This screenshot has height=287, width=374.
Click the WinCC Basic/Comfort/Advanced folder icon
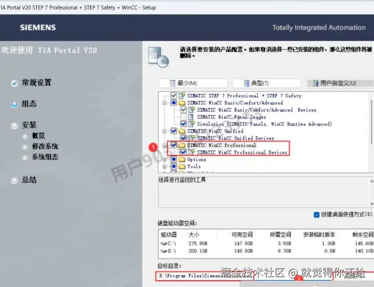[182, 103]
